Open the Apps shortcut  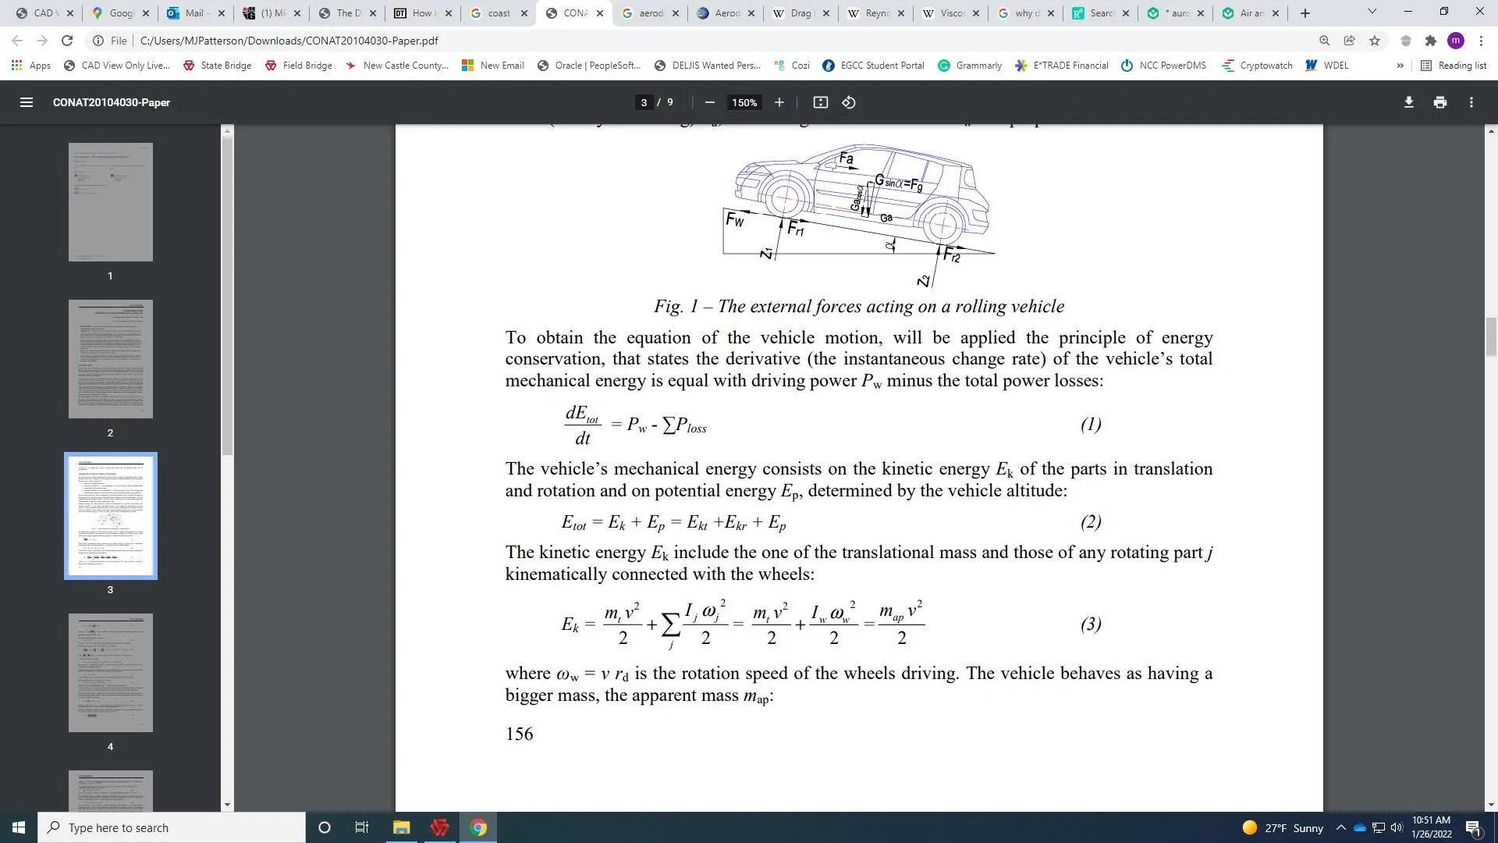(31, 66)
